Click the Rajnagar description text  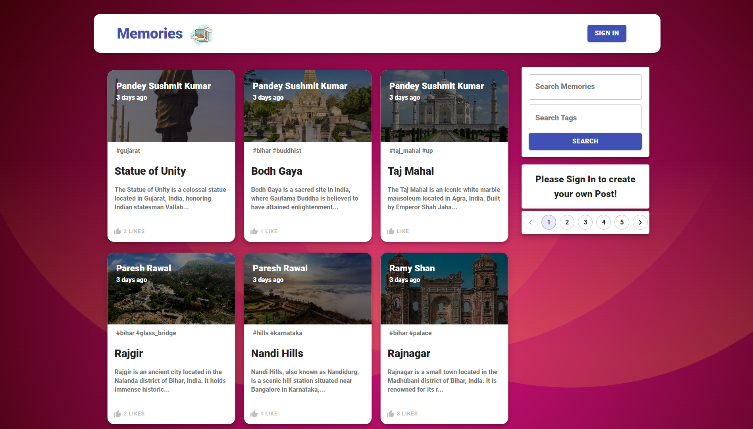click(443, 381)
